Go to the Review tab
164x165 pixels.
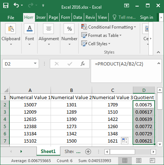click(90, 17)
